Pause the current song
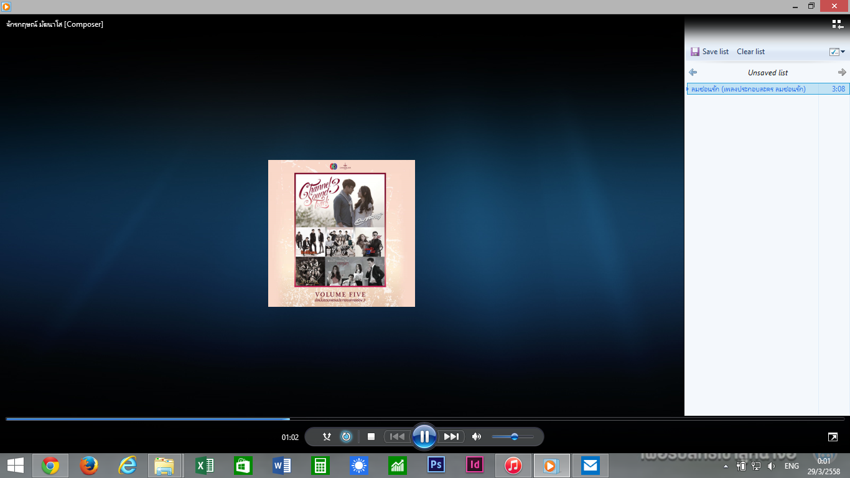850x478 pixels. tap(424, 436)
